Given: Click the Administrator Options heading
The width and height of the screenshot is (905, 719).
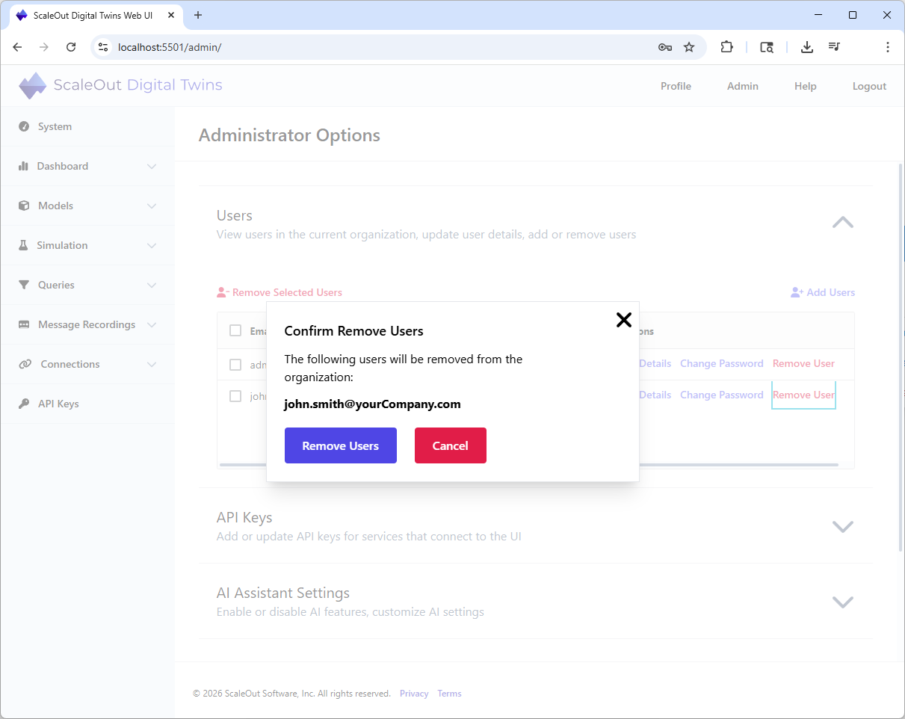Looking at the screenshot, I should (289, 135).
